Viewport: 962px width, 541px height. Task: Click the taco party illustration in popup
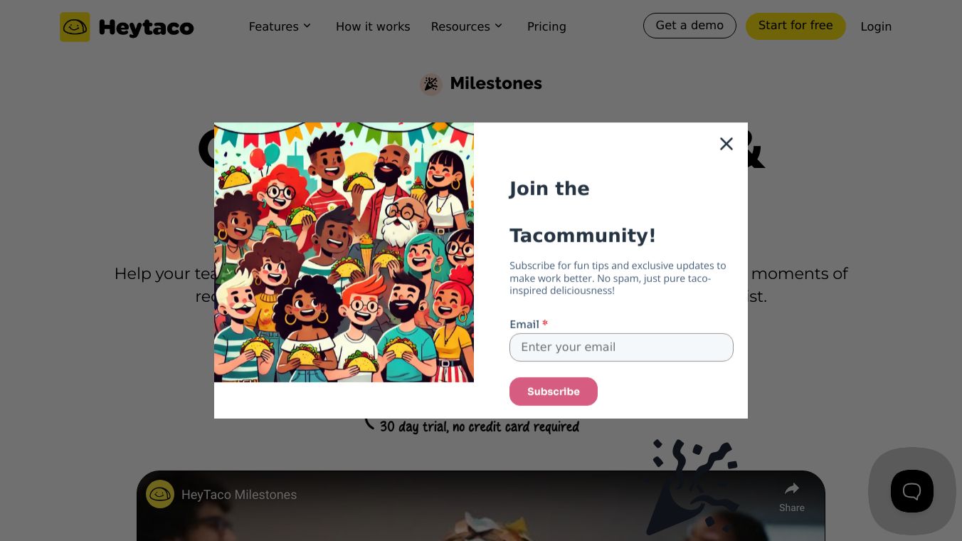(344, 252)
